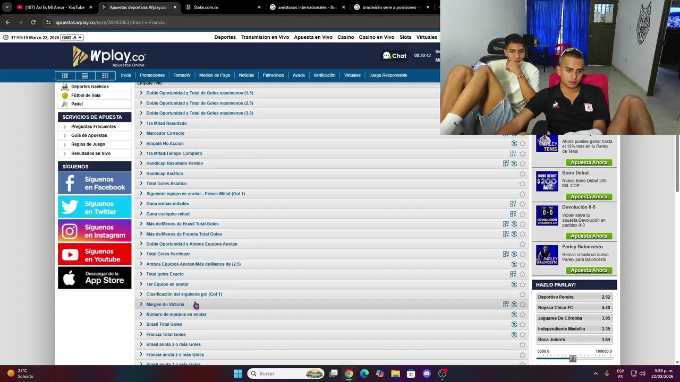The image size is (680, 382).
Task: Toggle star on Margen de Victoria row
Action: pyautogui.click(x=522, y=305)
